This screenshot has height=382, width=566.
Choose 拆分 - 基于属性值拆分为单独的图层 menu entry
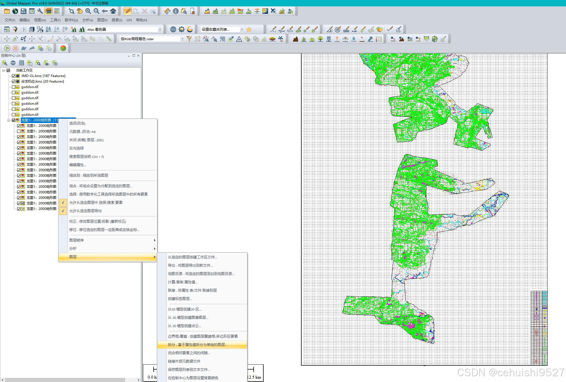(197, 345)
